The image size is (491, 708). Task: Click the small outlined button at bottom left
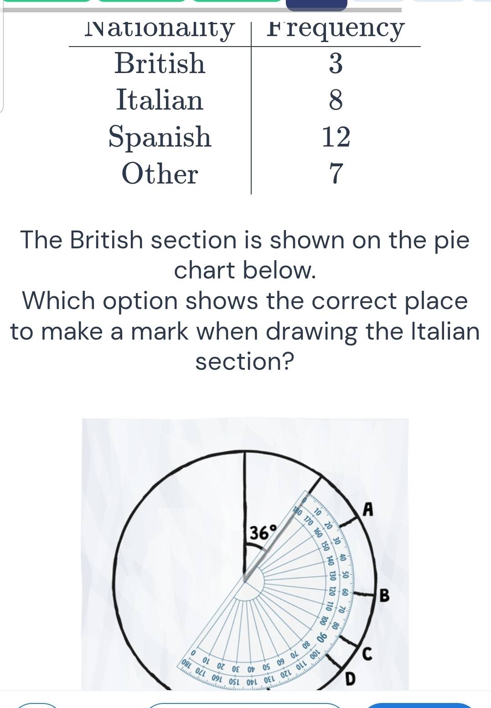pos(37,706)
